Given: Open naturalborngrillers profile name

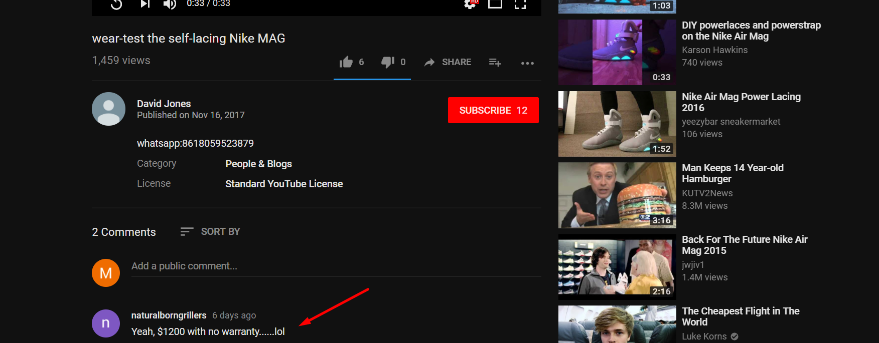Looking at the screenshot, I should pos(169,315).
